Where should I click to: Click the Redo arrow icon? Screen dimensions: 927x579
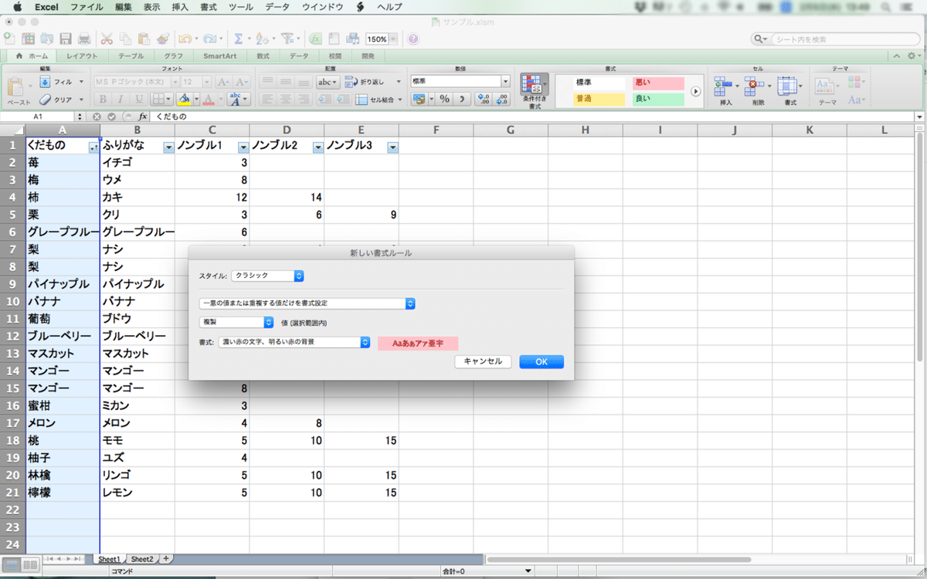point(209,39)
